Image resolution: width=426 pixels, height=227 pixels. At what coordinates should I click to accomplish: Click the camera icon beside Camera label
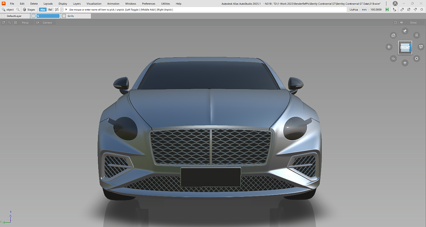click(37, 22)
